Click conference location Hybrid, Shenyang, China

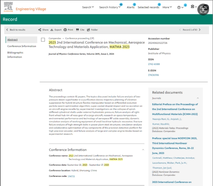[x=84, y=171]
